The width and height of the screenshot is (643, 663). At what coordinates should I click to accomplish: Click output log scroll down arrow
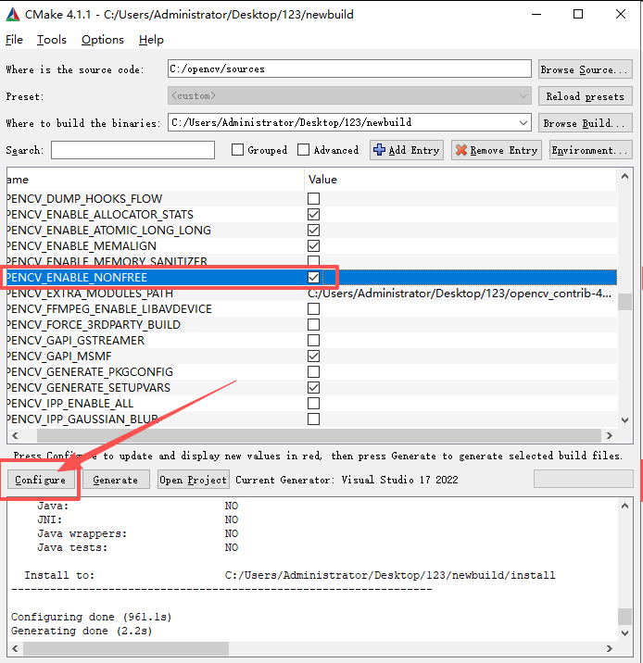pos(624,633)
